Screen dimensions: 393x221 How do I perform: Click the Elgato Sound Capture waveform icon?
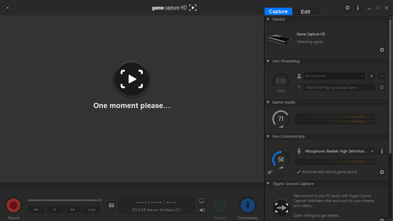tap(282, 208)
